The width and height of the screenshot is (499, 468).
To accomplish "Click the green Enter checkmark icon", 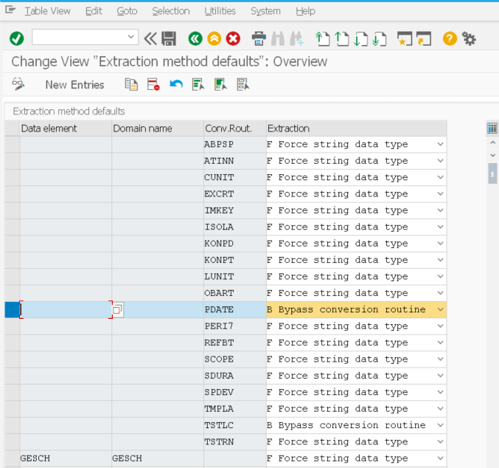I will click(x=16, y=39).
